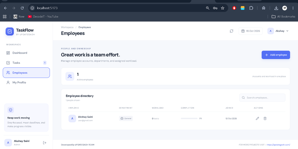The height and width of the screenshot is (149, 298).
Task: Click the Department column header
Action: 126,108
